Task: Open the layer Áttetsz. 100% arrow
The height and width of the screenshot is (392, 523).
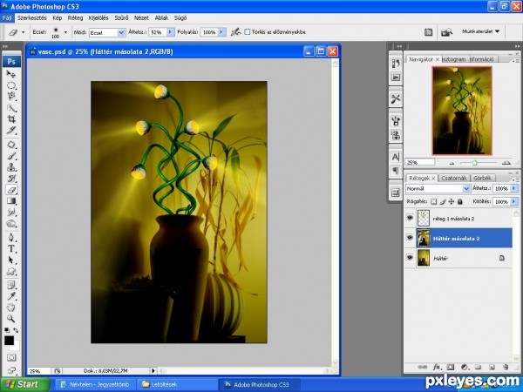Action: coord(514,189)
